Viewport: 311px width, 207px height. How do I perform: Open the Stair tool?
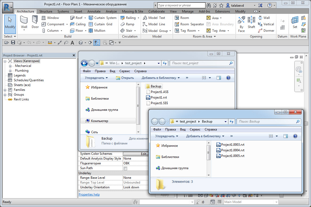click(x=129, y=30)
